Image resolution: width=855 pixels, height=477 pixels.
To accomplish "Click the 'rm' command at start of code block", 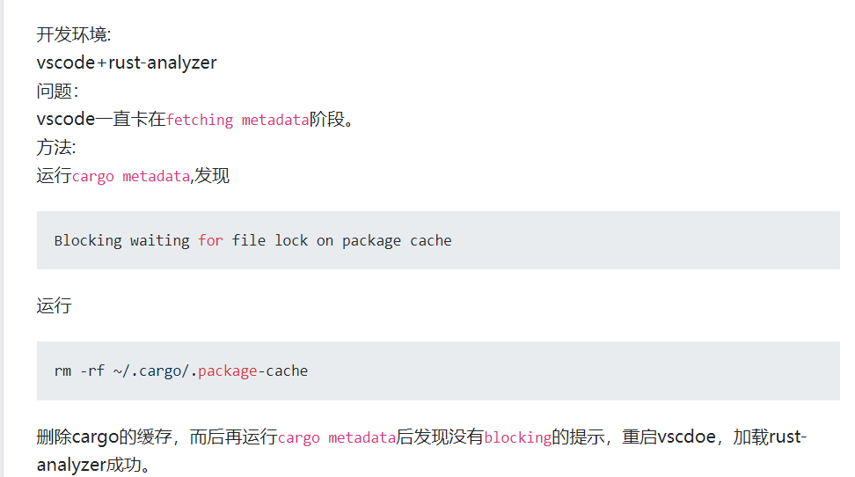I will tap(62, 371).
